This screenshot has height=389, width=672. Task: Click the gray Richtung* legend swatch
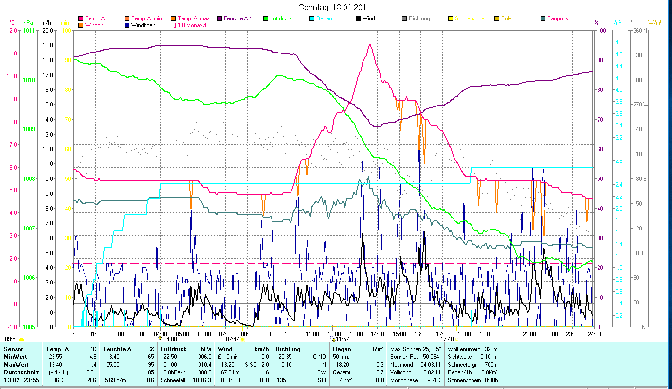point(404,18)
